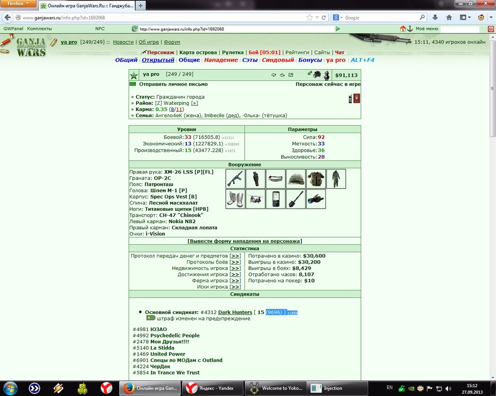Open the Персонаж menu item
This screenshot has height=396, width=496.
tap(161, 52)
